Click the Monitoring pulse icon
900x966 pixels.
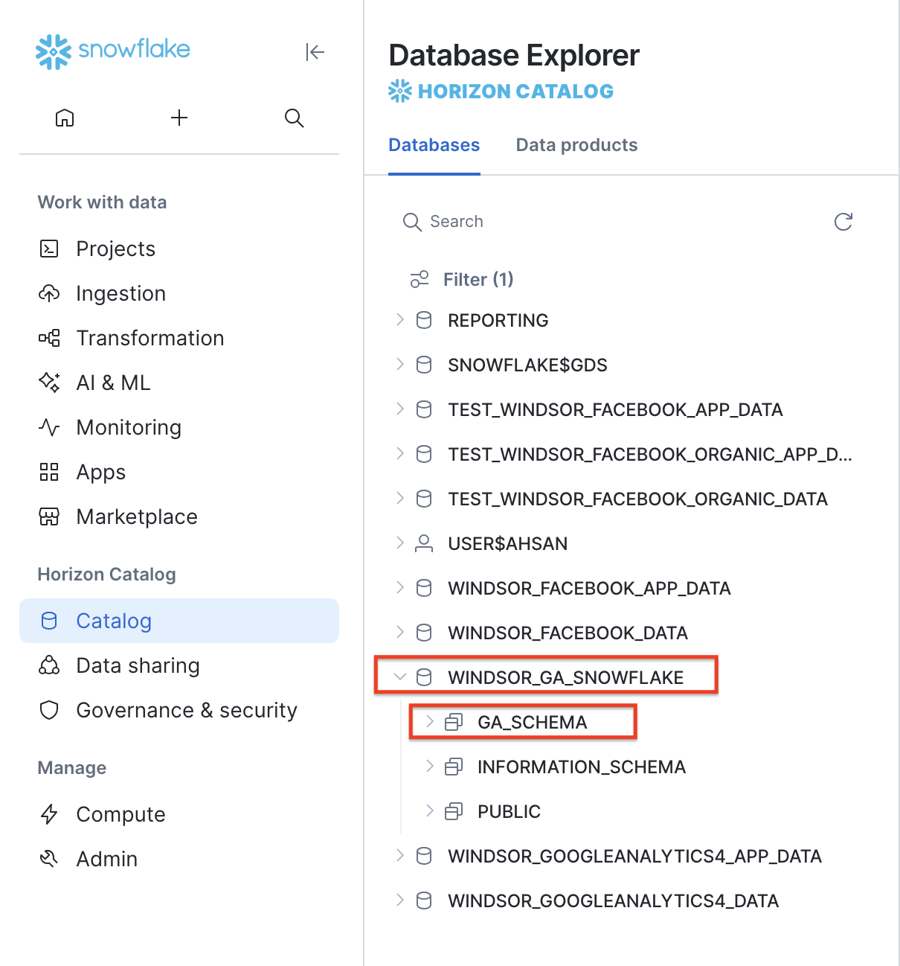click(49, 427)
